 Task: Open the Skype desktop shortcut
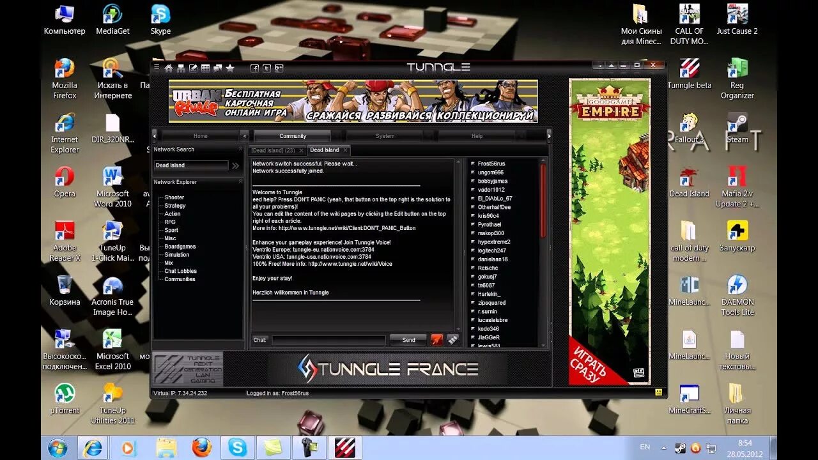click(x=160, y=20)
